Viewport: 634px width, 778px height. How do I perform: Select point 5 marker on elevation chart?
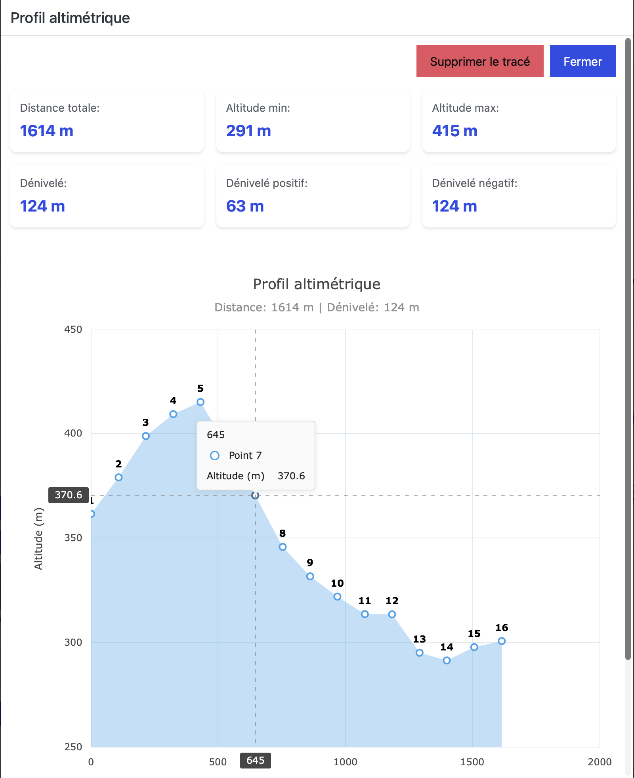coord(201,402)
